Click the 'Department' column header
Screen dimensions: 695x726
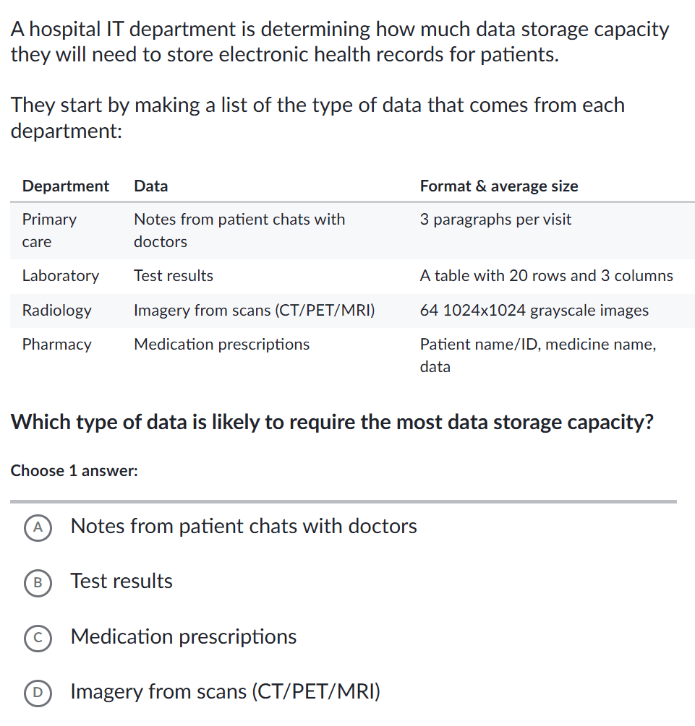[66, 186]
